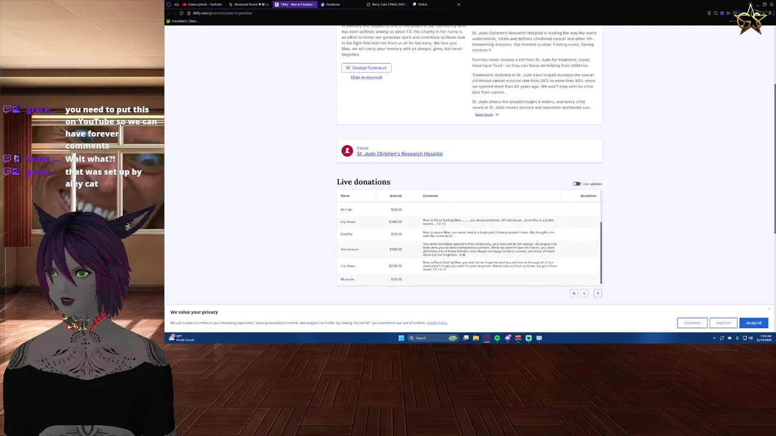
Task: Toggle the Live updates switch
Action: tap(577, 183)
